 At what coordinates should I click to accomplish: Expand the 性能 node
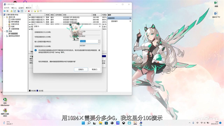point(7,26)
